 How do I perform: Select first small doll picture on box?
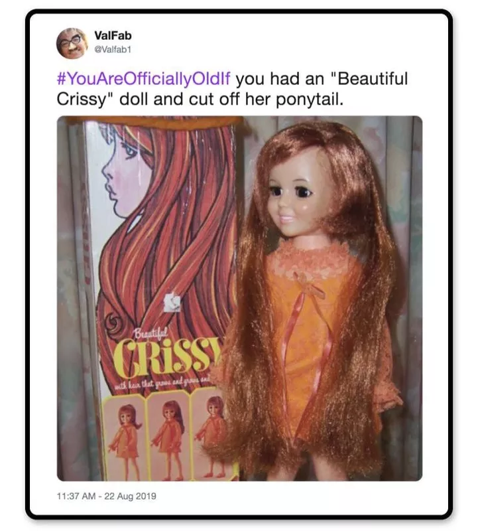(125, 439)
